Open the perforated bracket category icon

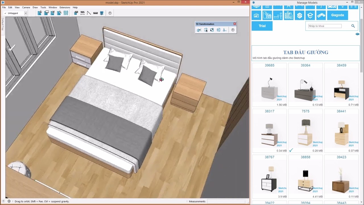coord(321,15)
